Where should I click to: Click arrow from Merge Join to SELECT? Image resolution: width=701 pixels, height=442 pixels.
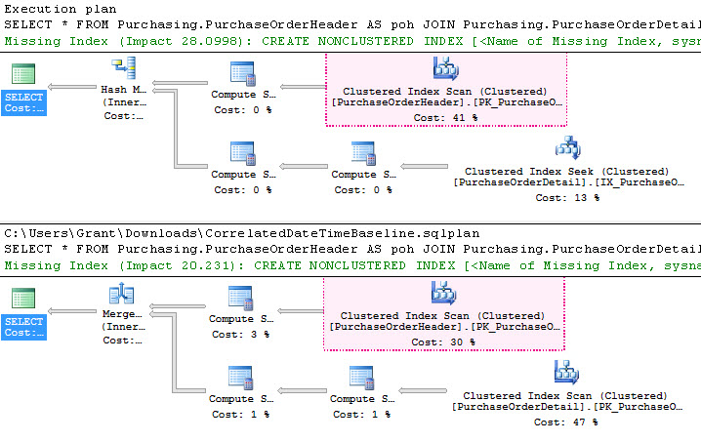click(72, 311)
